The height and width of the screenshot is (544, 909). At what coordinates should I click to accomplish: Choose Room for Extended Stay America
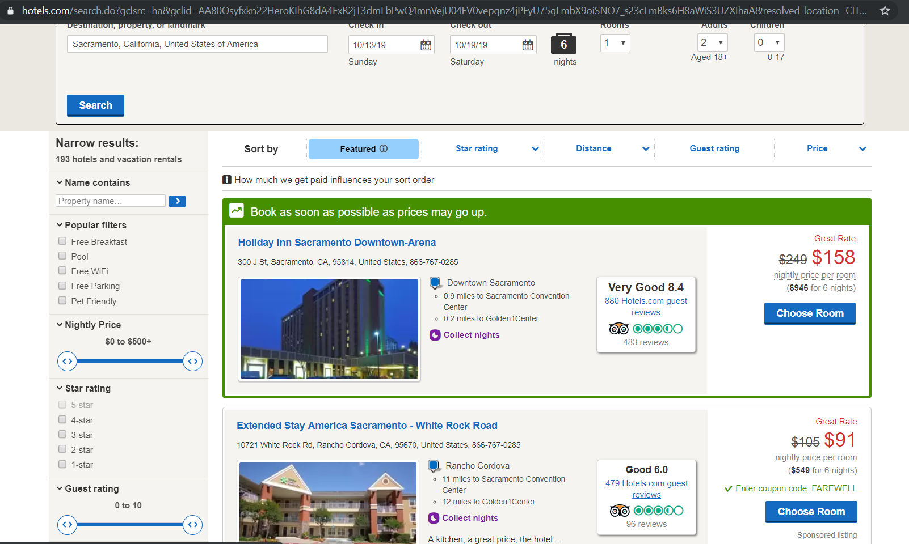pos(811,512)
